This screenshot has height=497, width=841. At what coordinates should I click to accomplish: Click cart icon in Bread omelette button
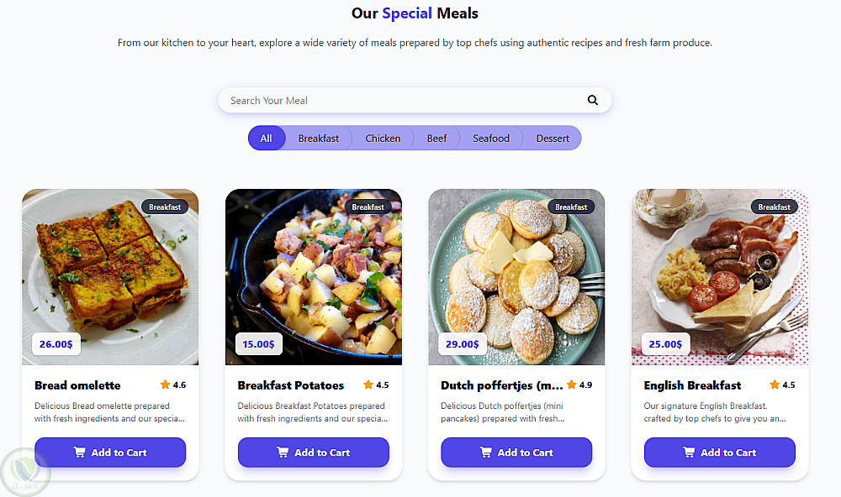[x=80, y=453]
